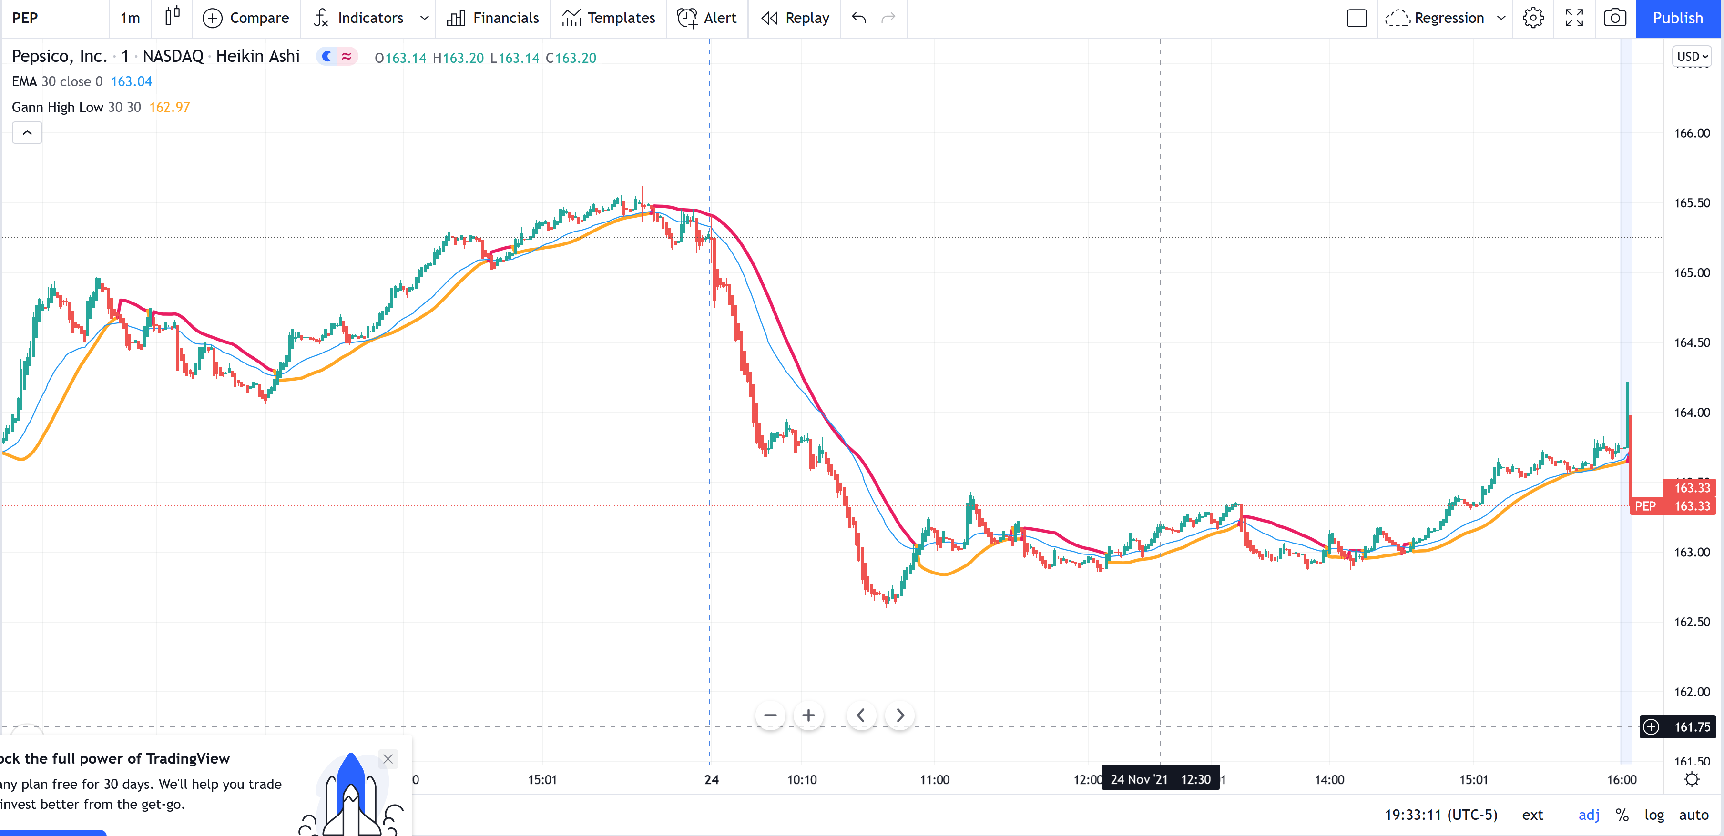Open chart settings gear
The width and height of the screenshot is (1724, 836).
[x=1533, y=18]
